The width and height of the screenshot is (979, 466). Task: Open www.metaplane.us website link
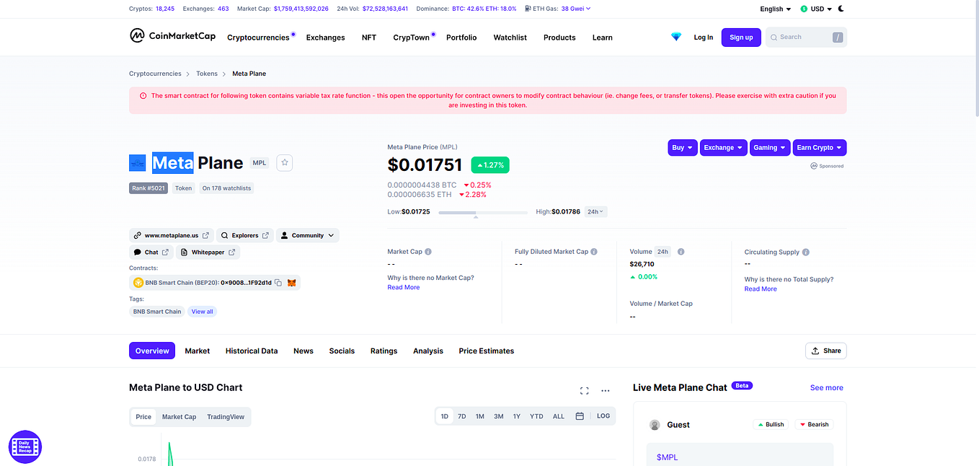(x=172, y=235)
